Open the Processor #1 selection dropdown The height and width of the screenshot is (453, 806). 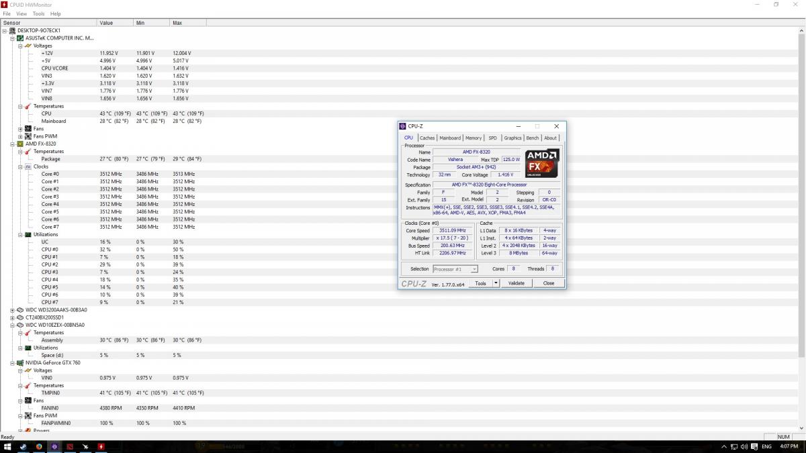coord(474,269)
